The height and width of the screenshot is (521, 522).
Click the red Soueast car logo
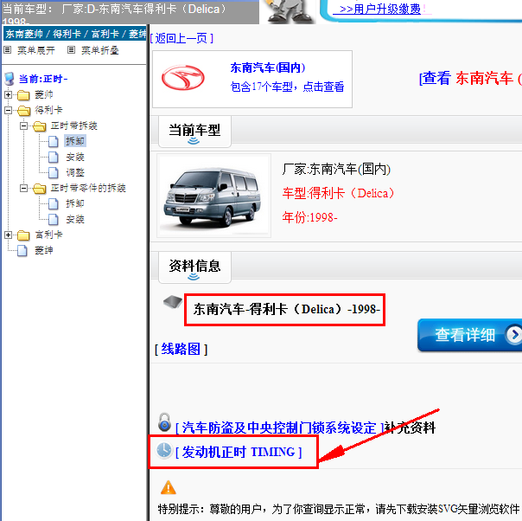click(182, 78)
